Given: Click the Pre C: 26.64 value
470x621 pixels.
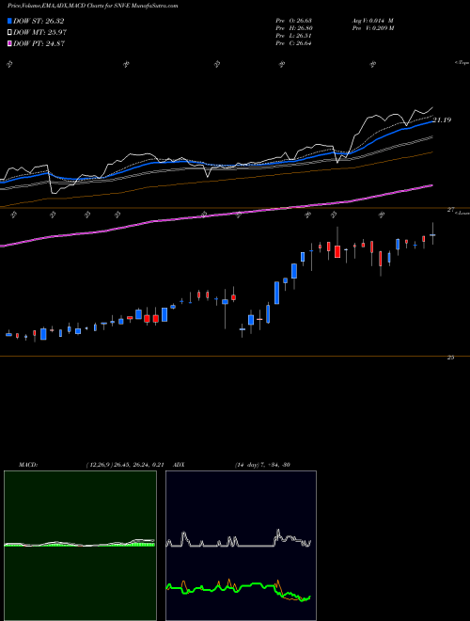Looking at the screenshot, I should (x=293, y=43).
